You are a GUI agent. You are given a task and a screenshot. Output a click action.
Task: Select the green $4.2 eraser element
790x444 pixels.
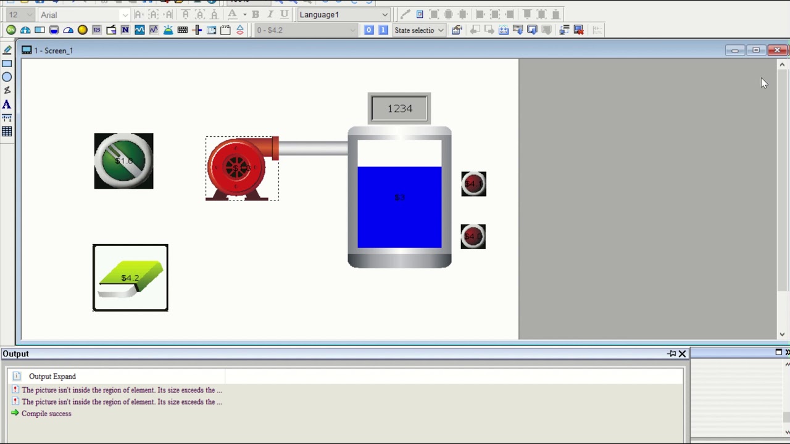tap(130, 277)
